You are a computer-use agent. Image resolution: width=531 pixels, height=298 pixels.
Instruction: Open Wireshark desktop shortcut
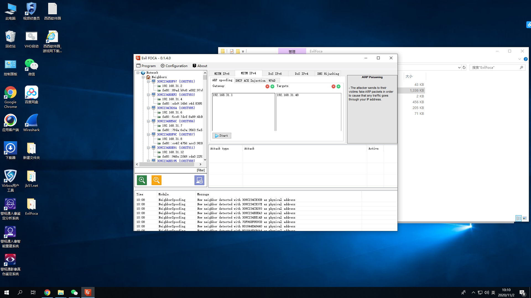tap(31, 123)
